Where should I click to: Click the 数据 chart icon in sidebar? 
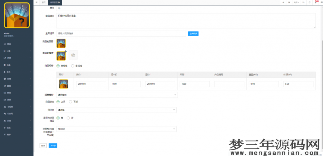(5, 100)
